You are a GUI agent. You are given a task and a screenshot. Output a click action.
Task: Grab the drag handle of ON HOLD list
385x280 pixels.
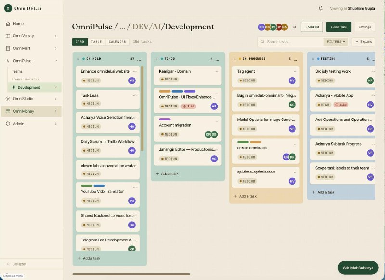point(78,59)
